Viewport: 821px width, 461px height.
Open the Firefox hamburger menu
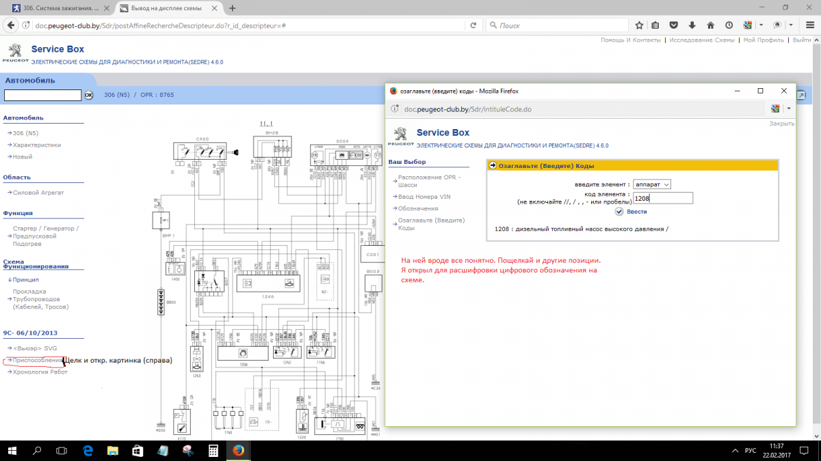point(809,25)
